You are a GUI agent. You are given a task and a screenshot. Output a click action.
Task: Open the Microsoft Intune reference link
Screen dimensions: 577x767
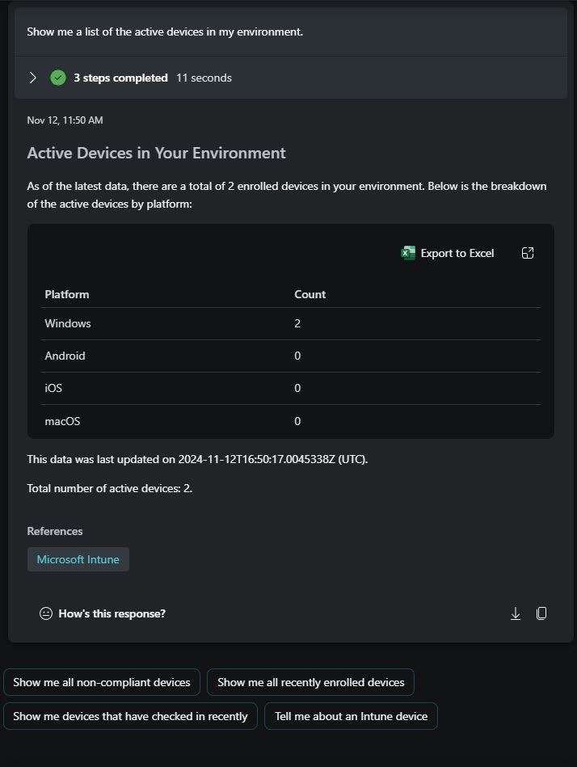coord(78,559)
